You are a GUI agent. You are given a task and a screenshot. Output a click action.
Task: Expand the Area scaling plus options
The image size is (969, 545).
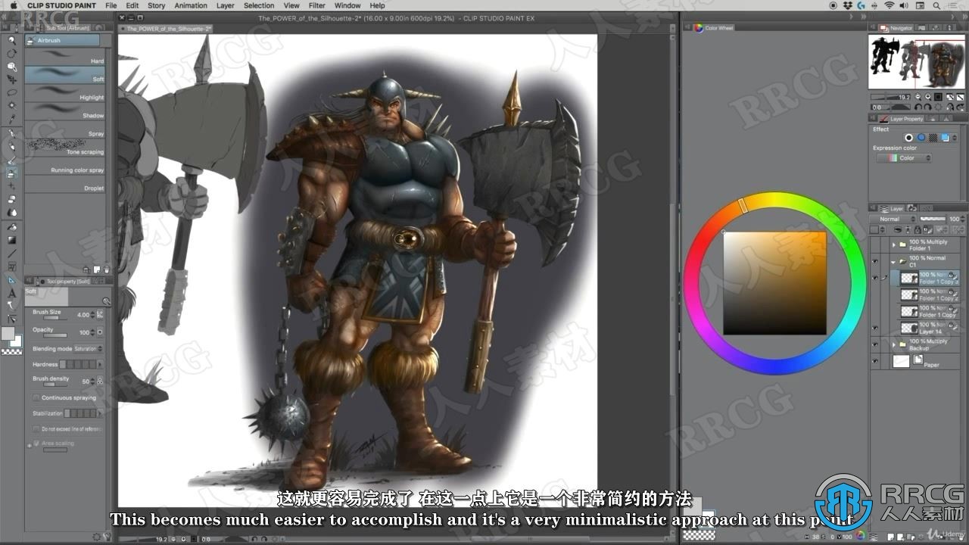(x=30, y=444)
